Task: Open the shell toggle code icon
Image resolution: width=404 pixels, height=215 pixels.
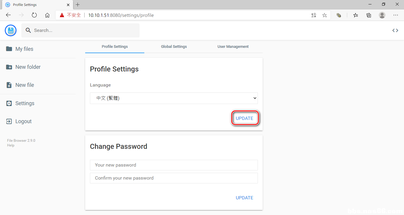Action: click(395, 30)
